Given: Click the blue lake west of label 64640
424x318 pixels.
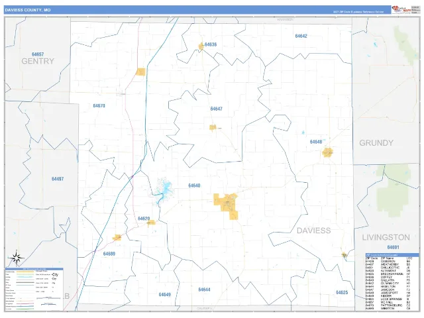Looking at the screenshot, I should (164, 191).
